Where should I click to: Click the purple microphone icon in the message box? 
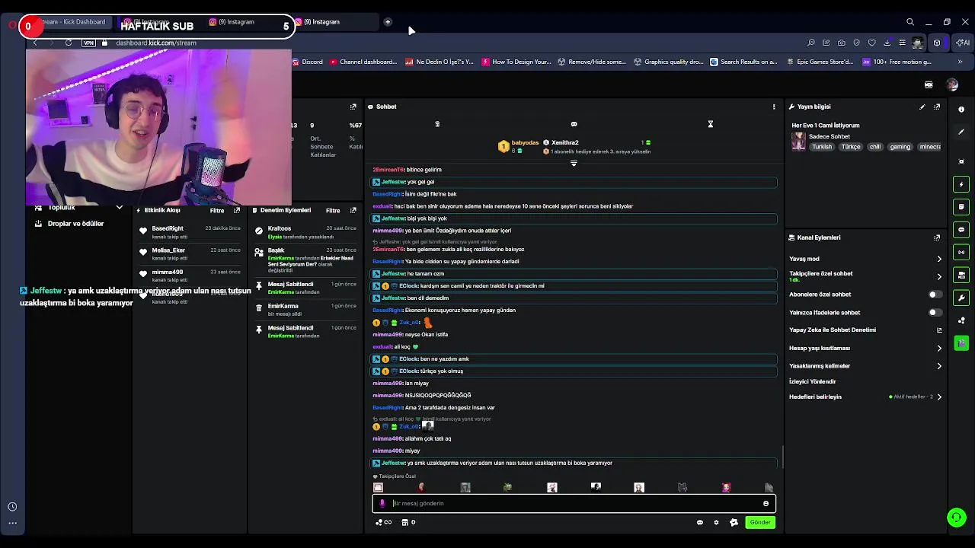382,503
